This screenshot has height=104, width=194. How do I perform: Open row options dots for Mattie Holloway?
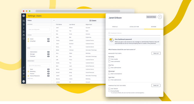tap(54, 50)
